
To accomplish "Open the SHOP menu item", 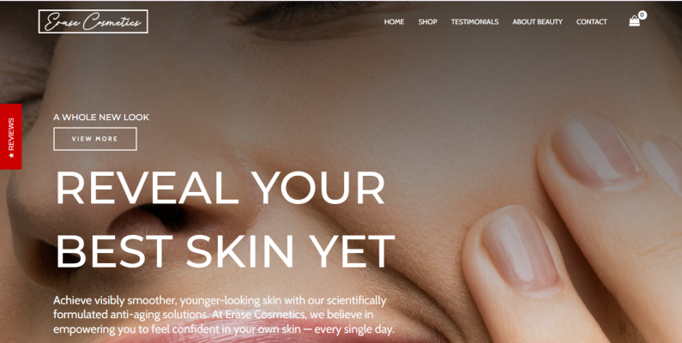I will 427,21.
